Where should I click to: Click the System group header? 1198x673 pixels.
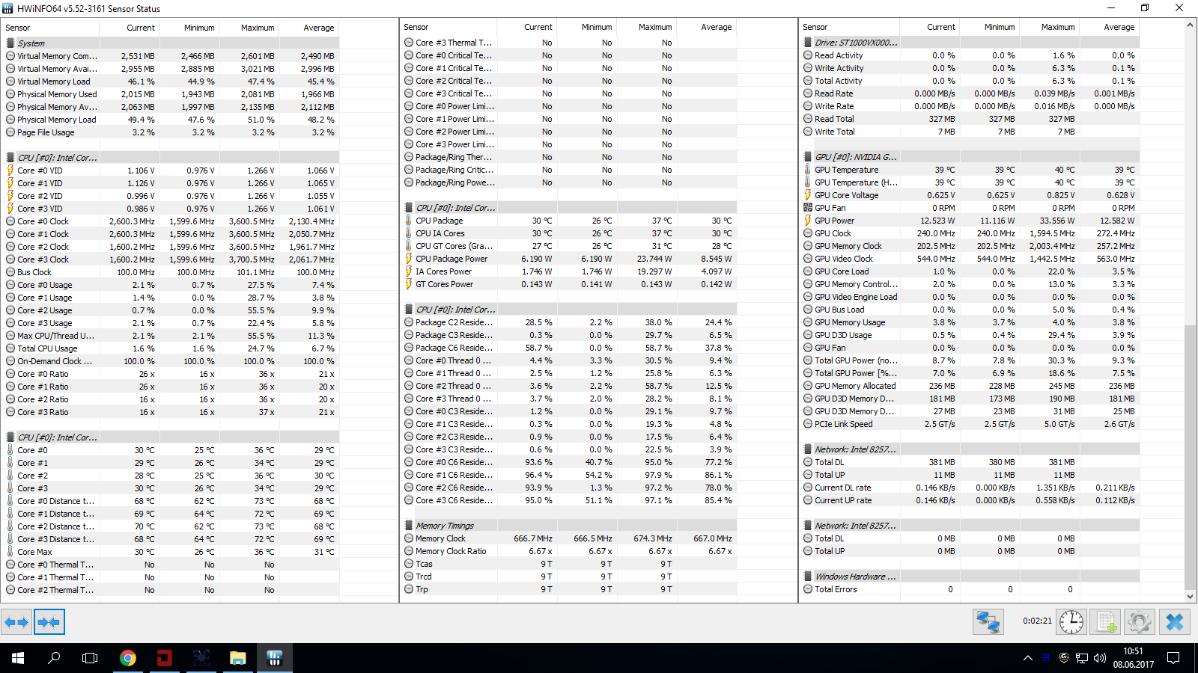pos(170,43)
